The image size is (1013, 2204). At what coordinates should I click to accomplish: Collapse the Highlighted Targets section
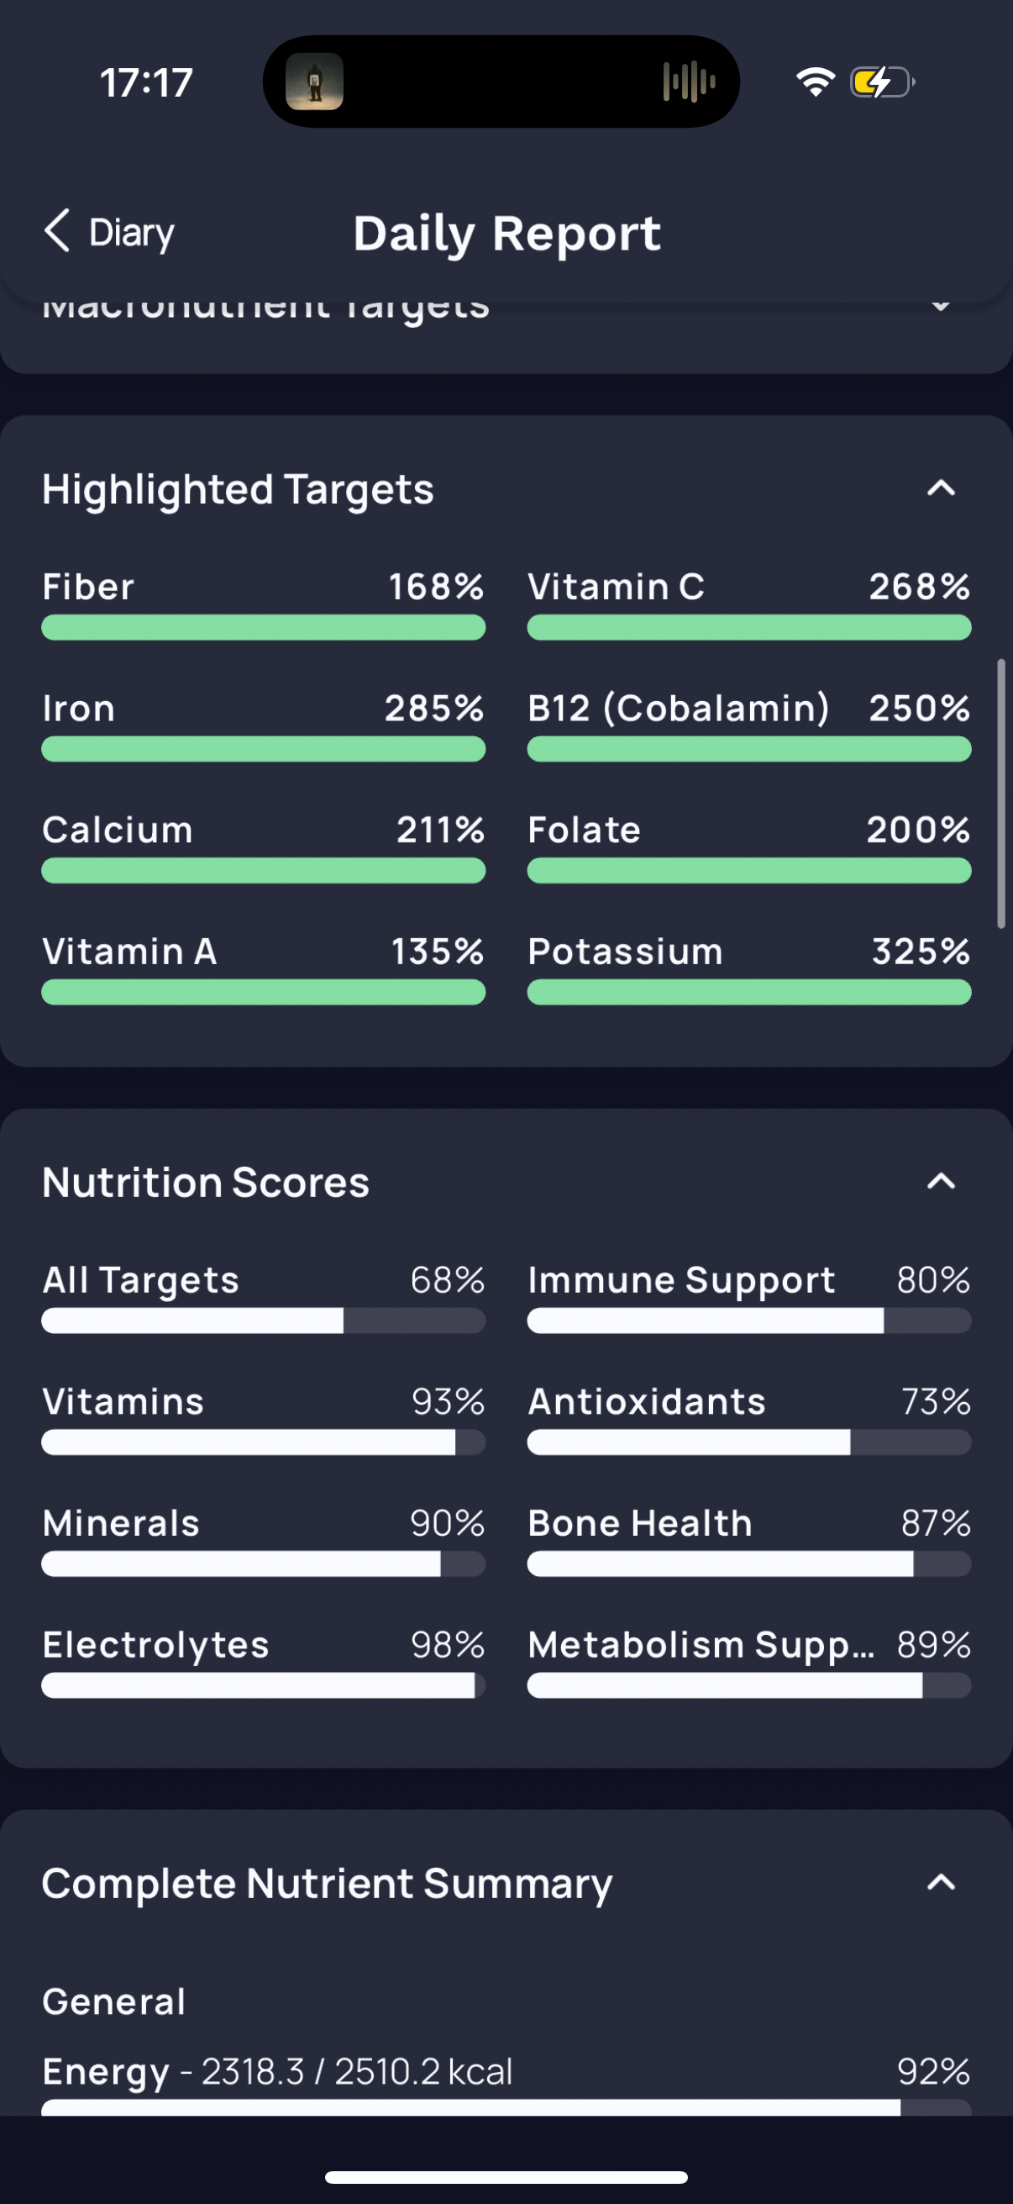[942, 488]
